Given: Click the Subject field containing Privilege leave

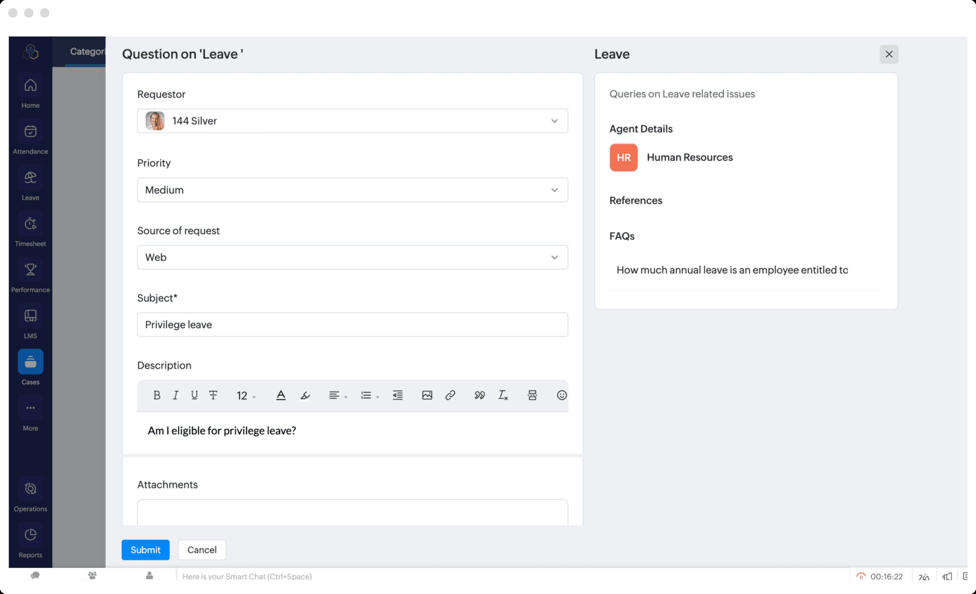Looking at the screenshot, I should (352, 325).
